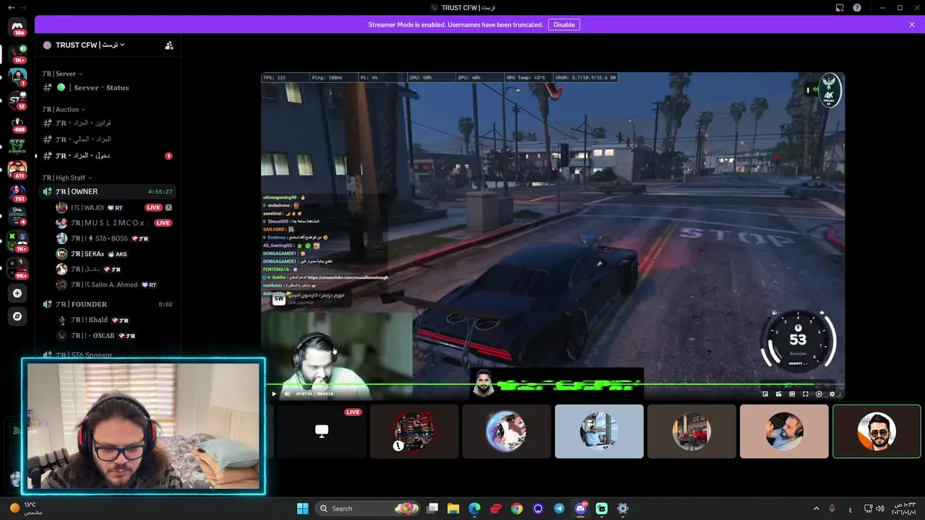Open the Windows Start menu
The width and height of the screenshot is (925, 520).
(303, 508)
